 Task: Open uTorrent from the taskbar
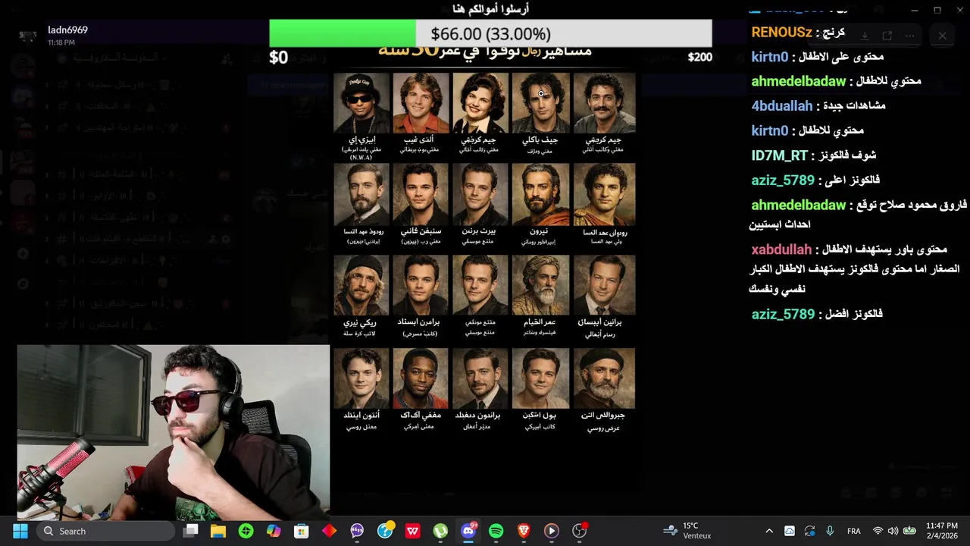440,531
